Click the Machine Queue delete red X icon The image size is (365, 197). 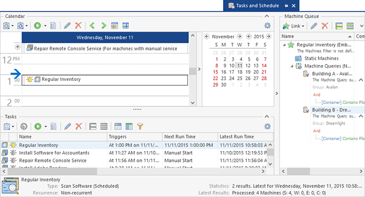[325, 26]
